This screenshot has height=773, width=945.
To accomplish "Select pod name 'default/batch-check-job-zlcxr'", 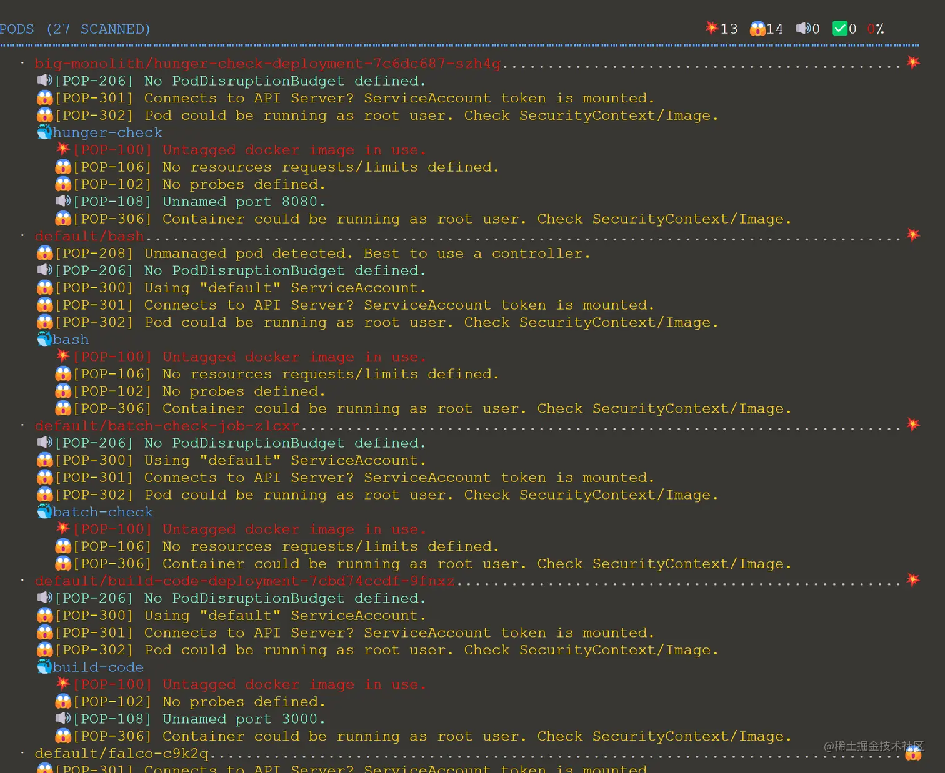I will coord(167,426).
